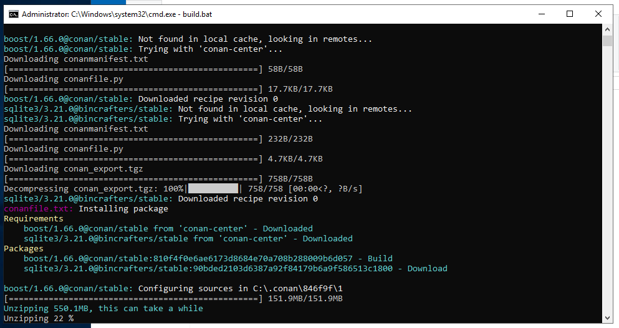Viewport: 619px width, 328px height.
Task: Click the 'Packages' heading
Action: [24, 249]
